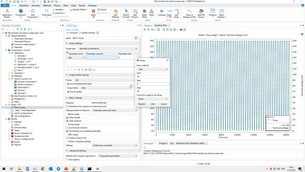Open the Parameter name dropdown in table
Viewport: 305px width, 172px height.
point(76,57)
